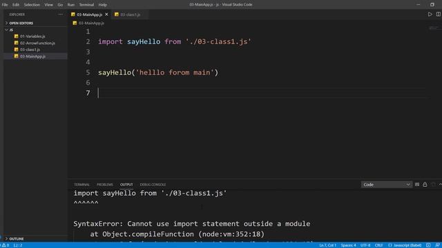Click the Object.compileFunction stack trace line
The image size is (442, 248).
click(x=177, y=234)
